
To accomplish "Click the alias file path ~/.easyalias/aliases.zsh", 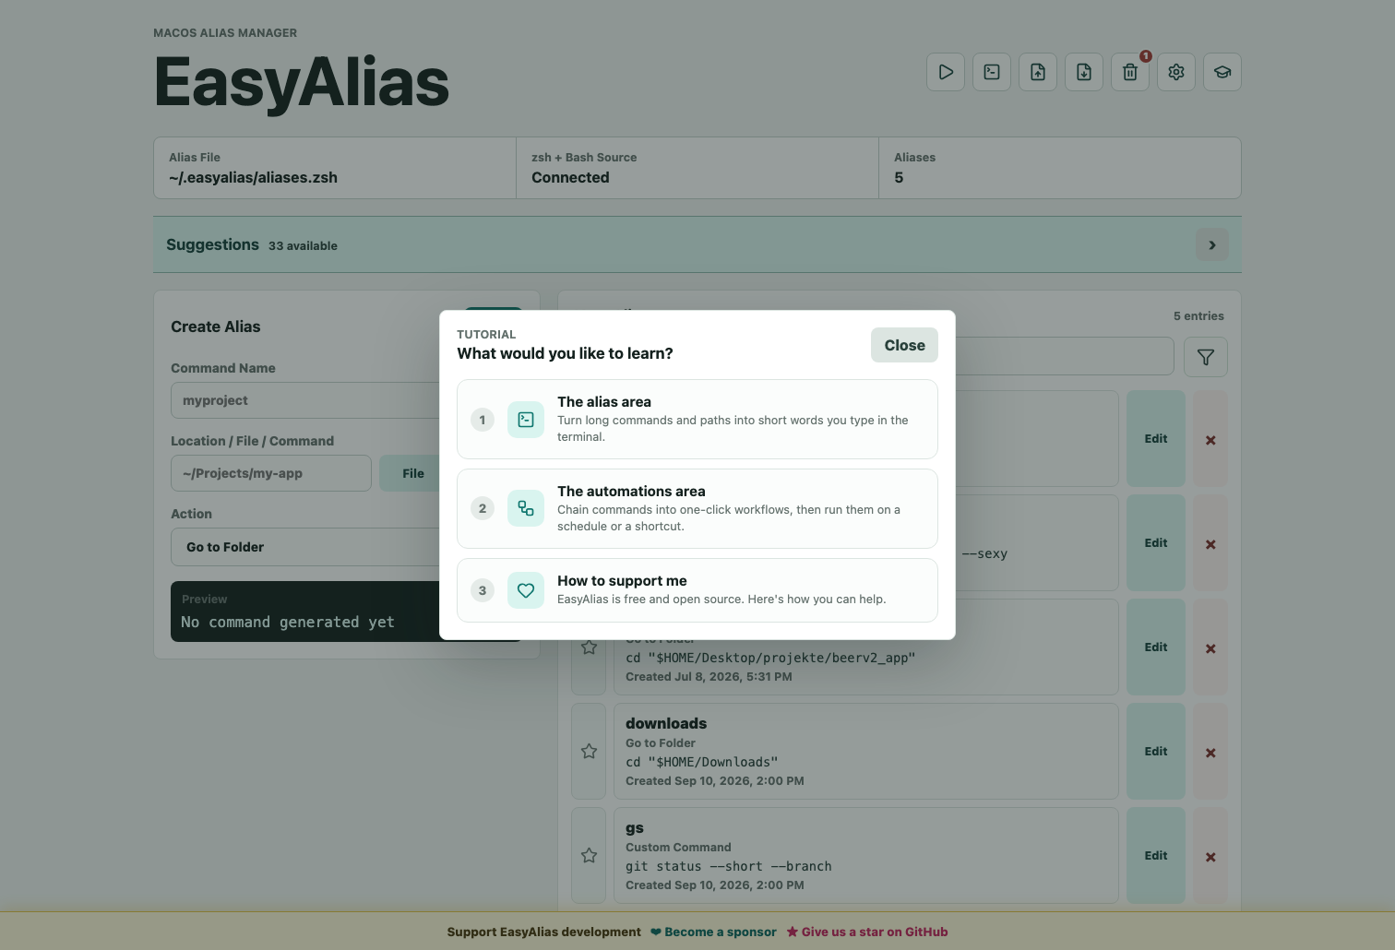I will pyautogui.click(x=253, y=178).
